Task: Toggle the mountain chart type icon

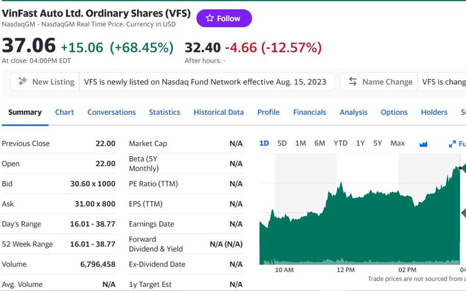Action: tap(423, 144)
